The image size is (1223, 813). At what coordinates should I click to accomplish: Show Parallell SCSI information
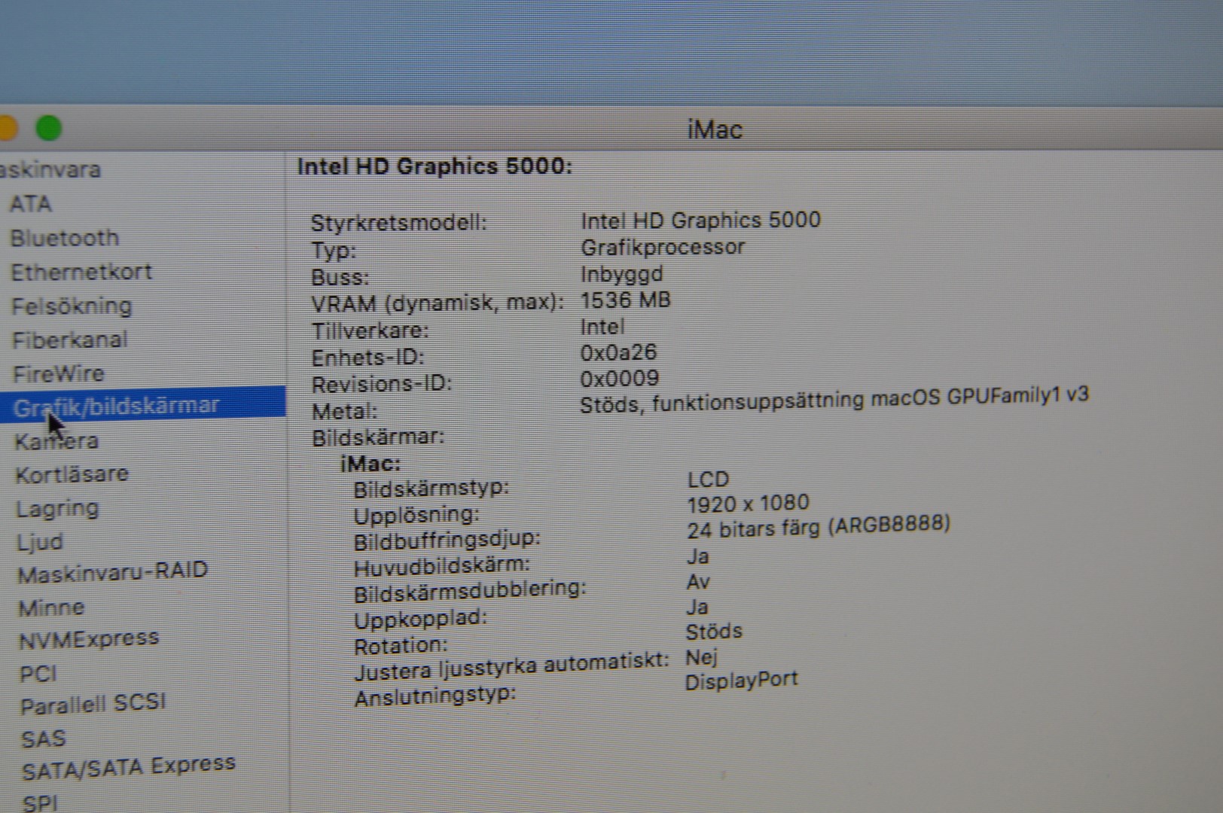[93, 705]
